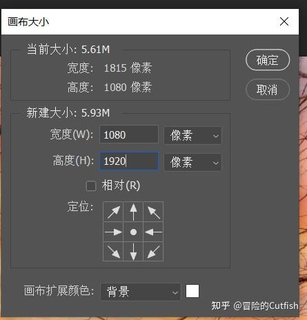Set anchor to bottom-right arrow
Image resolution: width=307 pixels, height=320 pixels.
point(153,251)
